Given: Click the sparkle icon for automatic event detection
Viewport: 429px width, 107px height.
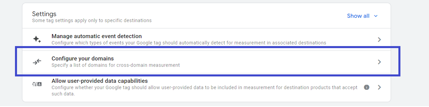Looking at the screenshot, I should pos(37,39).
